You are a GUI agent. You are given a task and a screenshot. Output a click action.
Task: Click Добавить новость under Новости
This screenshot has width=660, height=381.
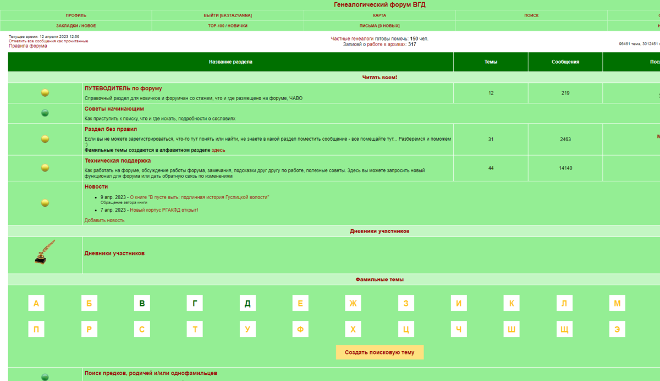coord(105,219)
